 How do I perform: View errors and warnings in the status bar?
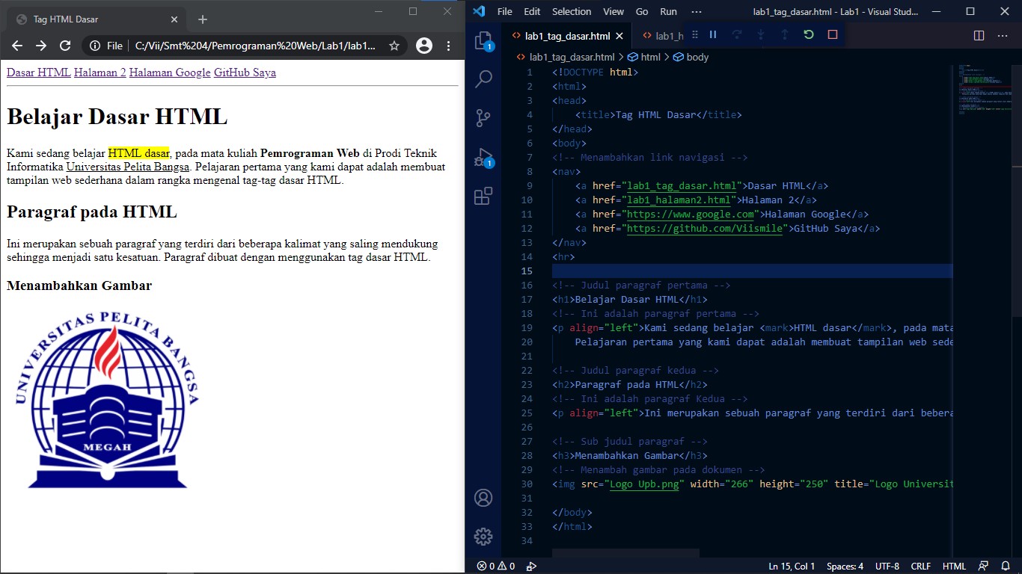click(495, 566)
